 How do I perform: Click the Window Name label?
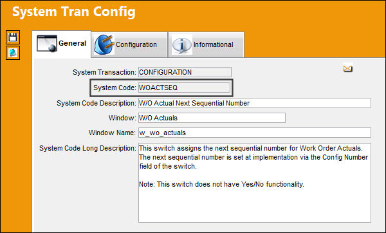click(112, 133)
